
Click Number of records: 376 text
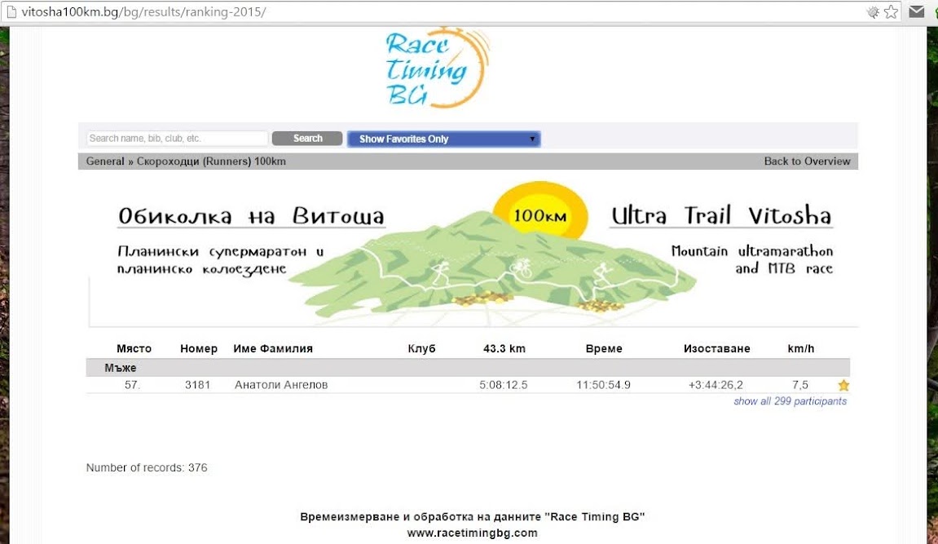click(x=147, y=467)
